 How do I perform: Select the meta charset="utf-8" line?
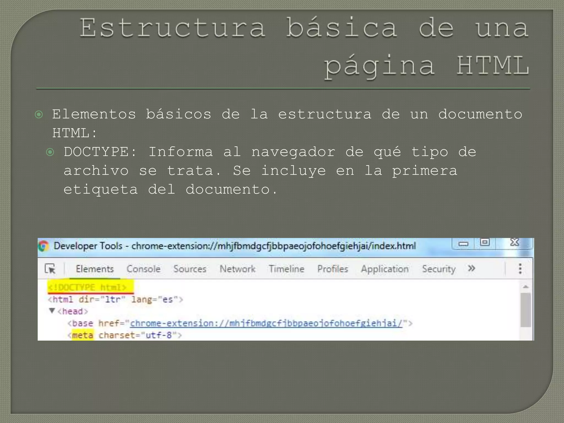pyautogui.click(x=125, y=335)
